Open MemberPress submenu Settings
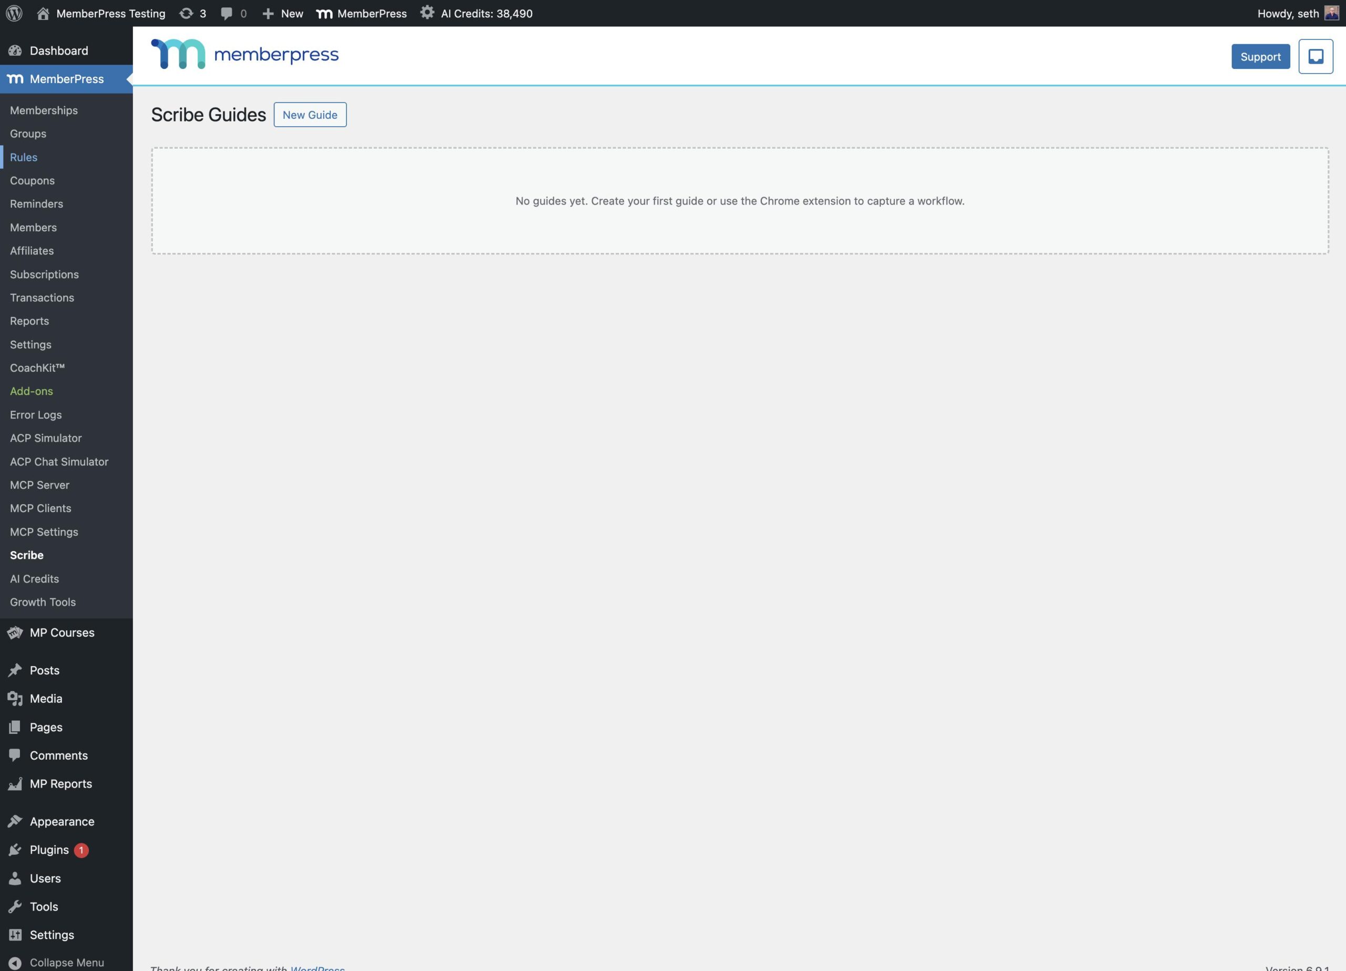Image resolution: width=1346 pixels, height=971 pixels. 30,344
